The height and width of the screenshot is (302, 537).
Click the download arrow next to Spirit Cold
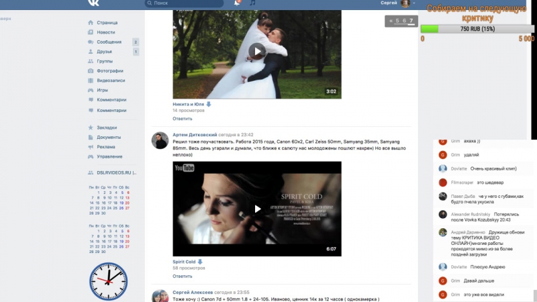[x=200, y=262]
